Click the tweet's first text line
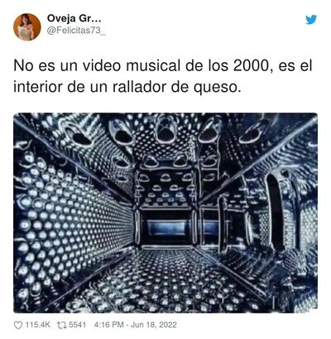Screen dimensions: 331x339 click(x=163, y=67)
